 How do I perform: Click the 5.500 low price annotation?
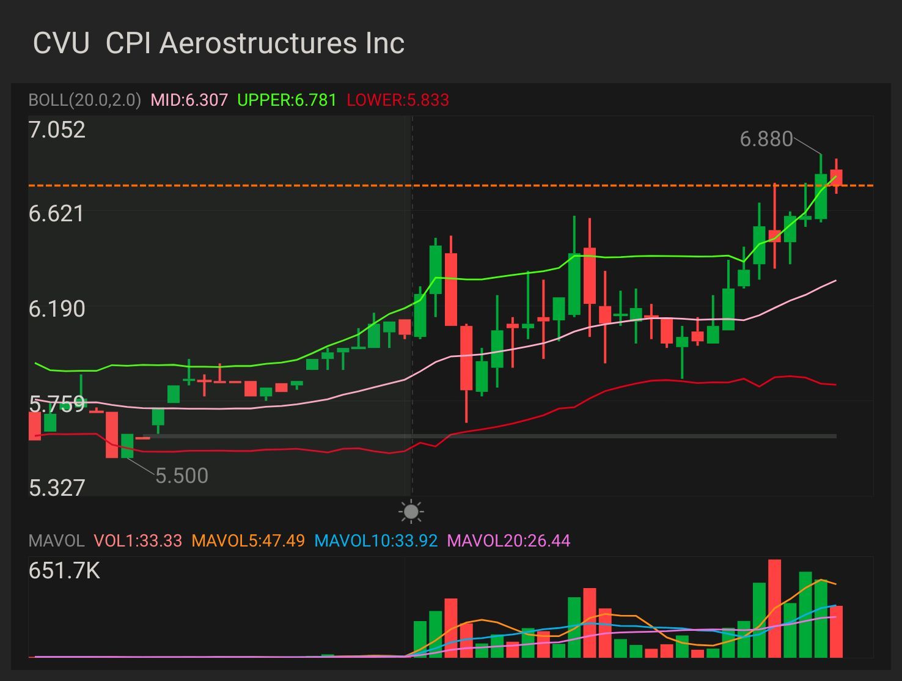[182, 476]
